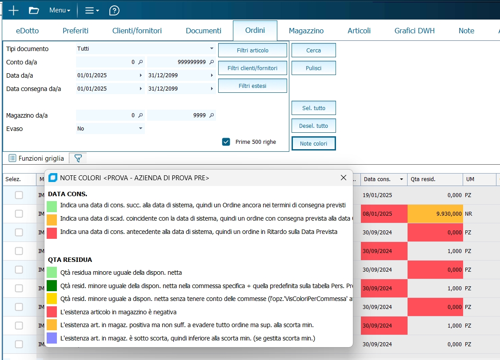Screen dimensions: 500x360
Task: Click magnifier beside Magazzino from value 0
Action: pyautogui.click(x=140, y=115)
